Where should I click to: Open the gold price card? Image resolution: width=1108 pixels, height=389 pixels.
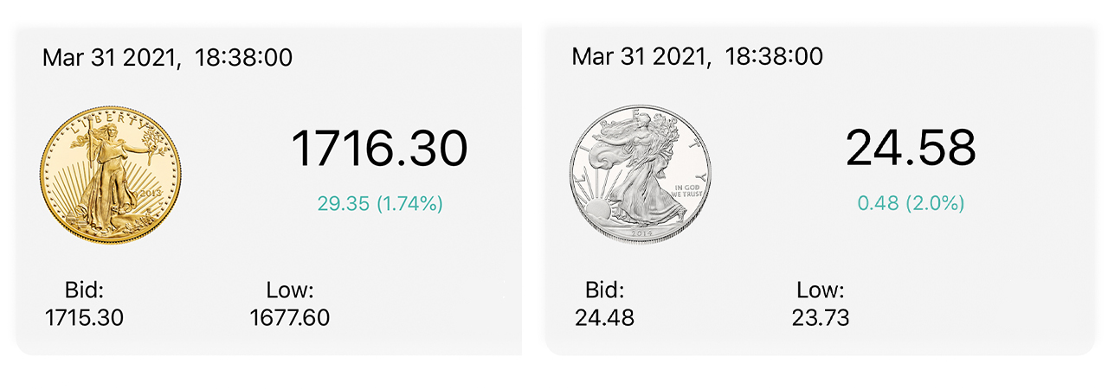point(268,190)
